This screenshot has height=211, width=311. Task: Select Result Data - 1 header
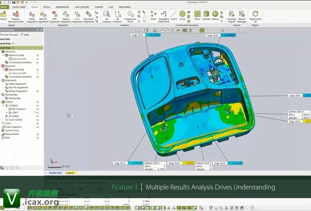21,43
